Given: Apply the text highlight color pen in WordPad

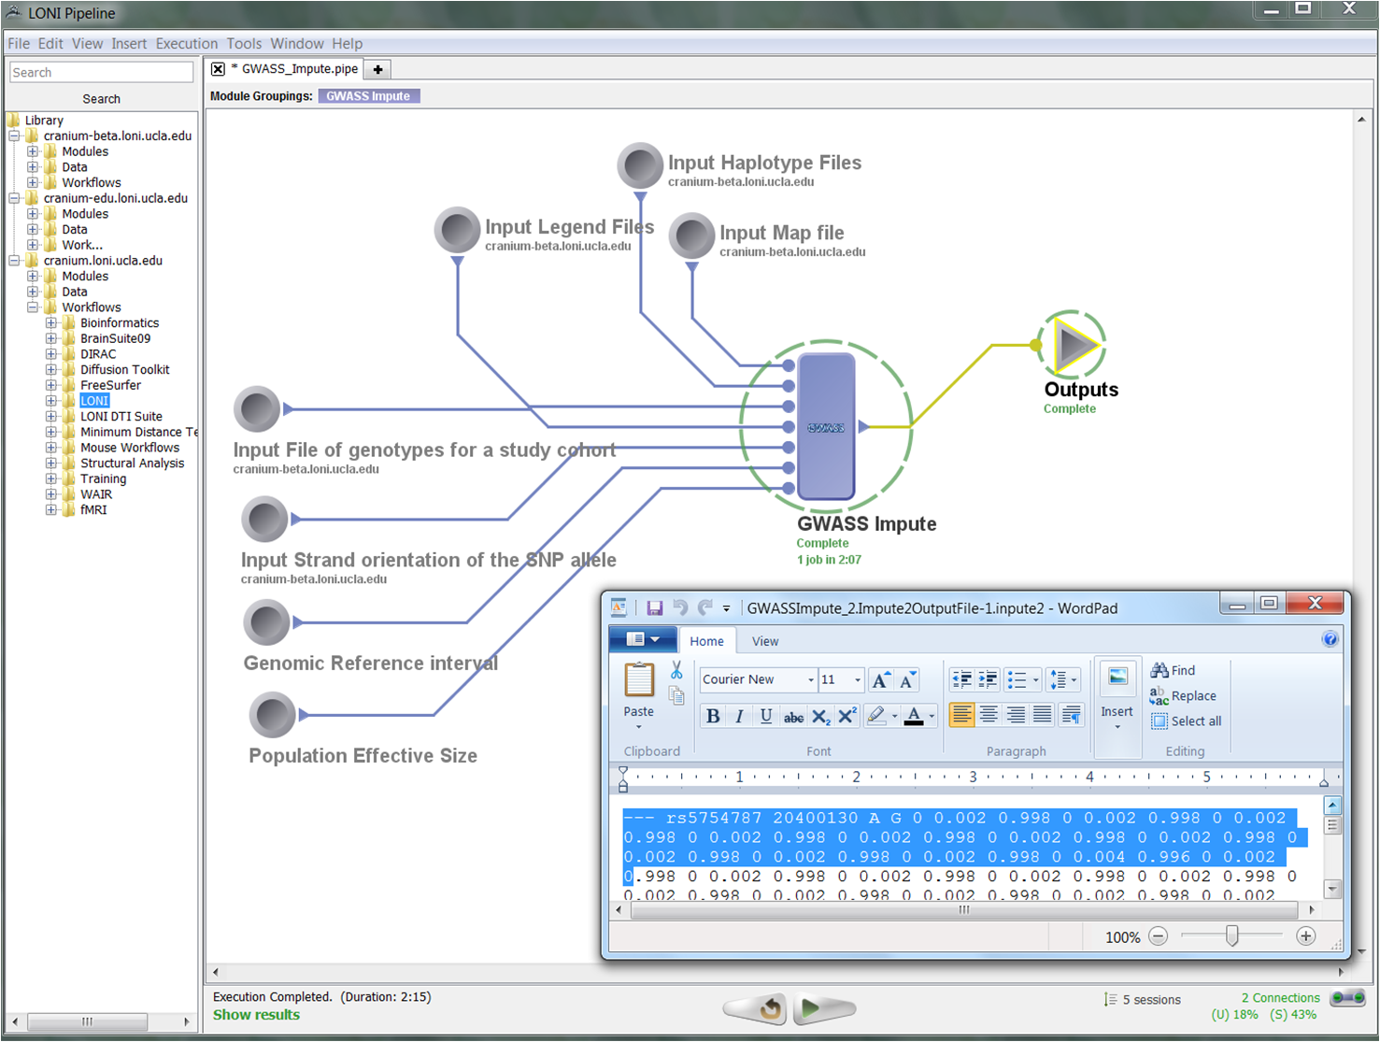Looking at the screenshot, I should 876,717.
